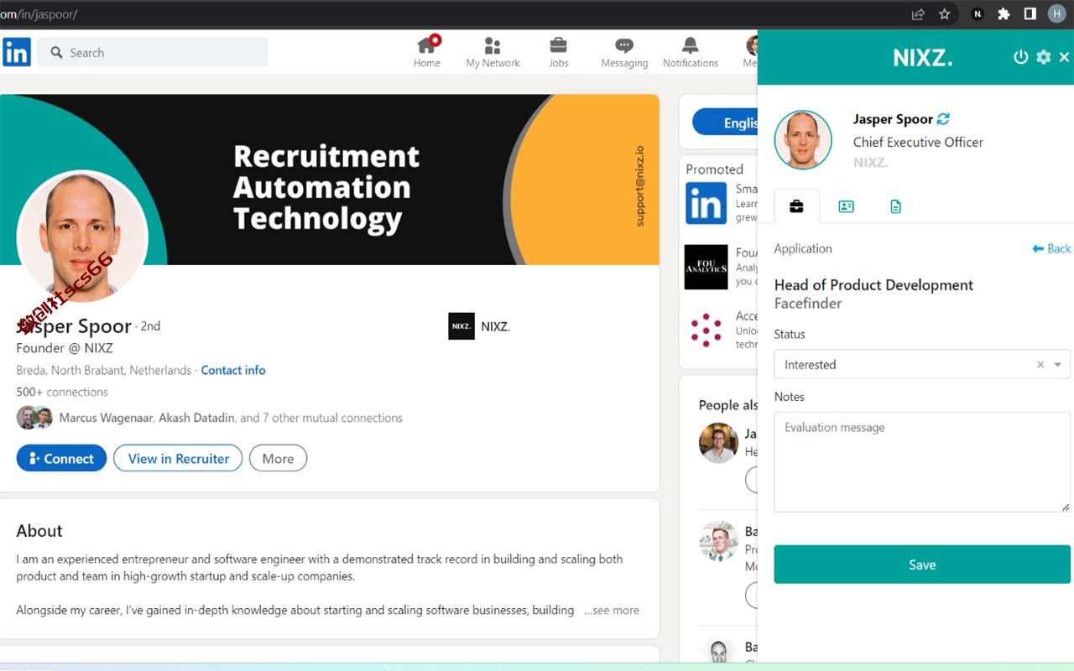Switch to the document notes tab
This screenshot has width=1074, height=671.
pyautogui.click(x=895, y=206)
